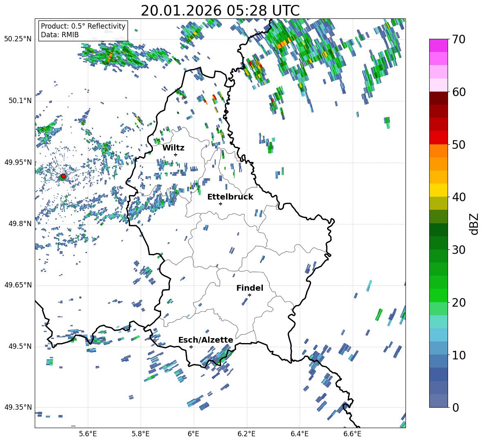Screen dimensions: 484x442
Task: Click the 49.8°N latitude label
Action: [x=20, y=224]
